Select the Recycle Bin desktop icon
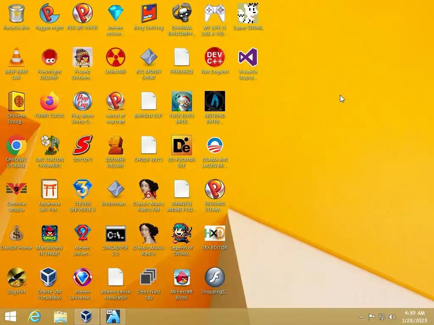The width and height of the screenshot is (434, 325). click(17, 13)
